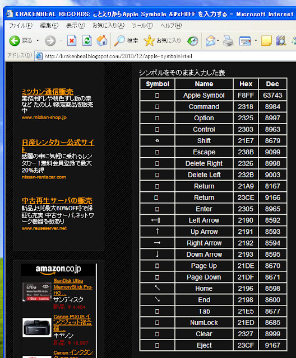Screen dimensions: 296x358
Task: Open www.reuseserver.net link
Action: [x=44, y=228]
